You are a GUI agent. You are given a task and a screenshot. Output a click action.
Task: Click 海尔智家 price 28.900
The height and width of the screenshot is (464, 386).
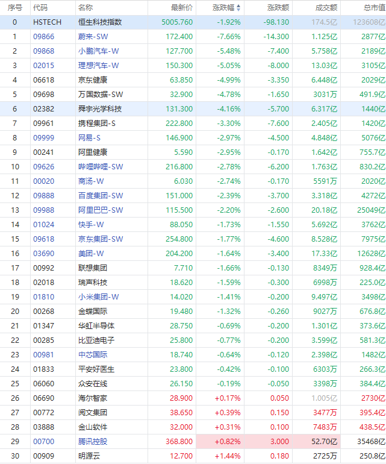(x=181, y=398)
